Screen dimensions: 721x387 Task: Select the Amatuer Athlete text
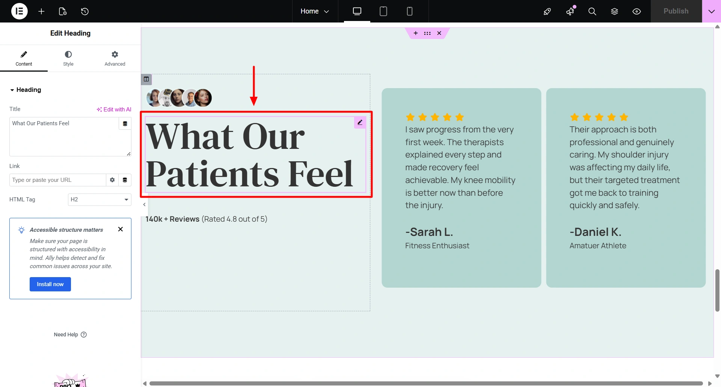598,246
